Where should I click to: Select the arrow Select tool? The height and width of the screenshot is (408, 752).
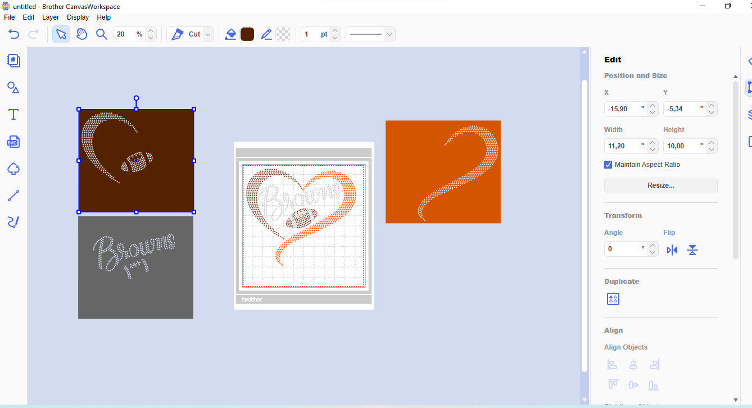pyautogui.click(x=61, y=34)
